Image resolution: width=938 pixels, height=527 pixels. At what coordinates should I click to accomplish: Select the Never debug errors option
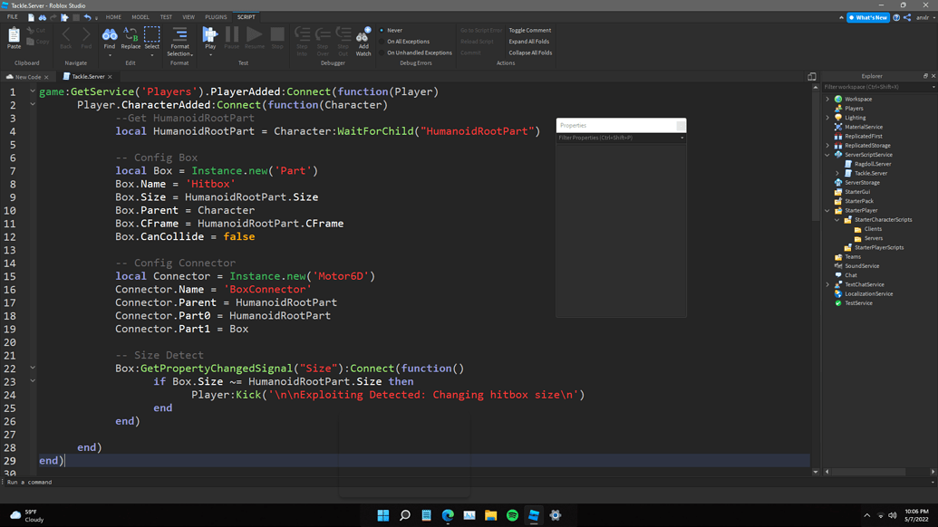396,30
